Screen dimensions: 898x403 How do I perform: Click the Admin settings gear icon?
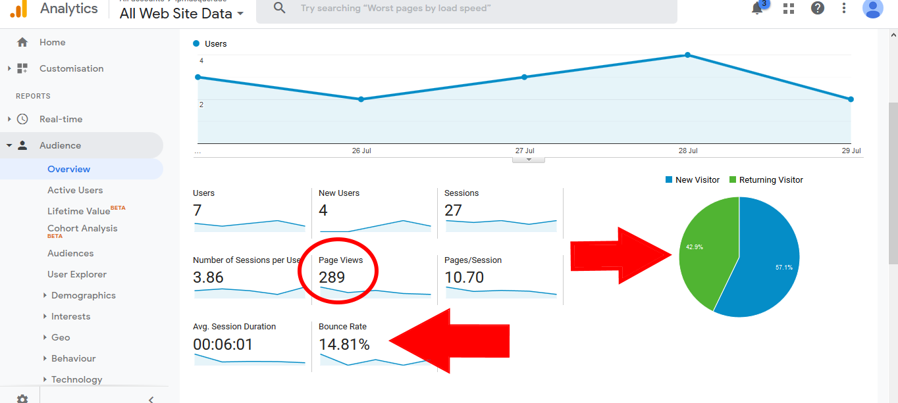pos(22,398)
